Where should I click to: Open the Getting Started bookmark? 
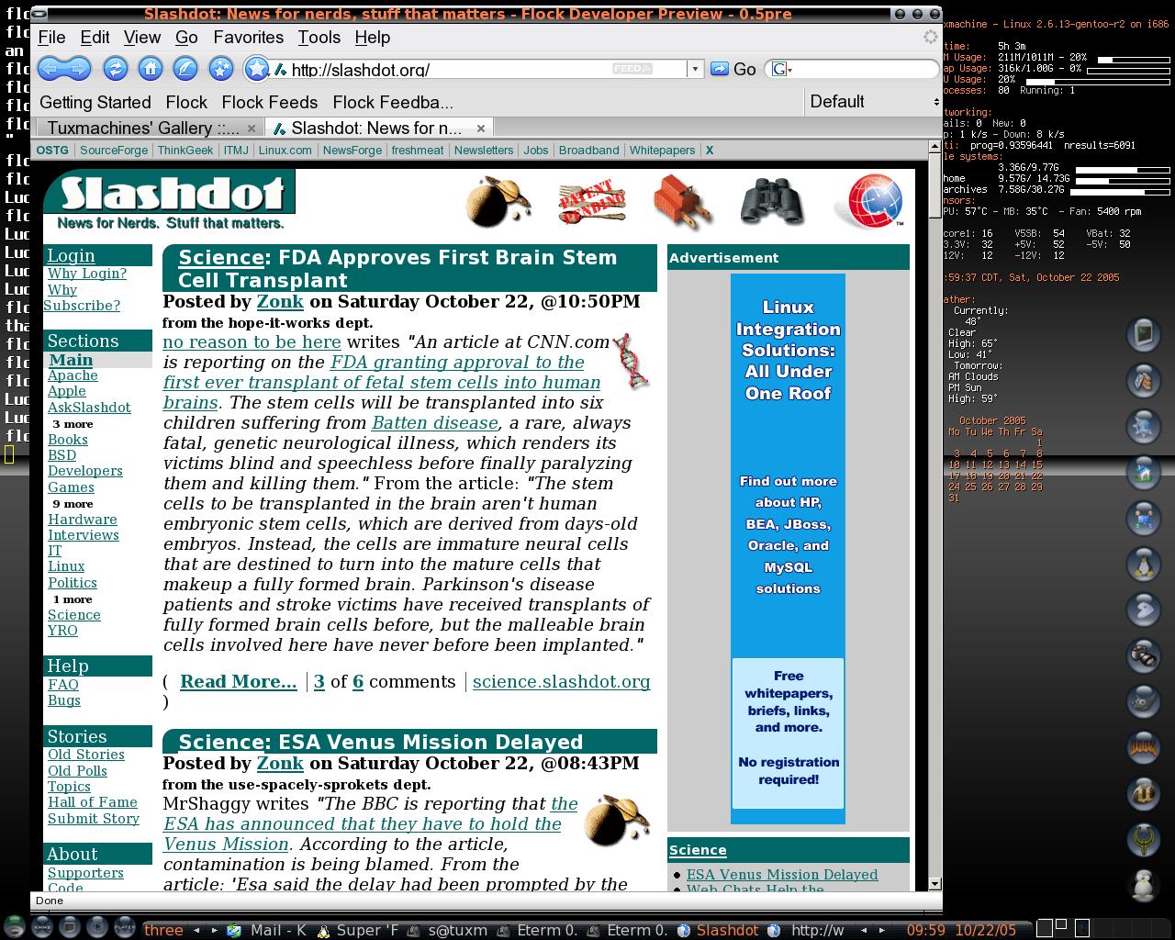(x=95, y=102)
